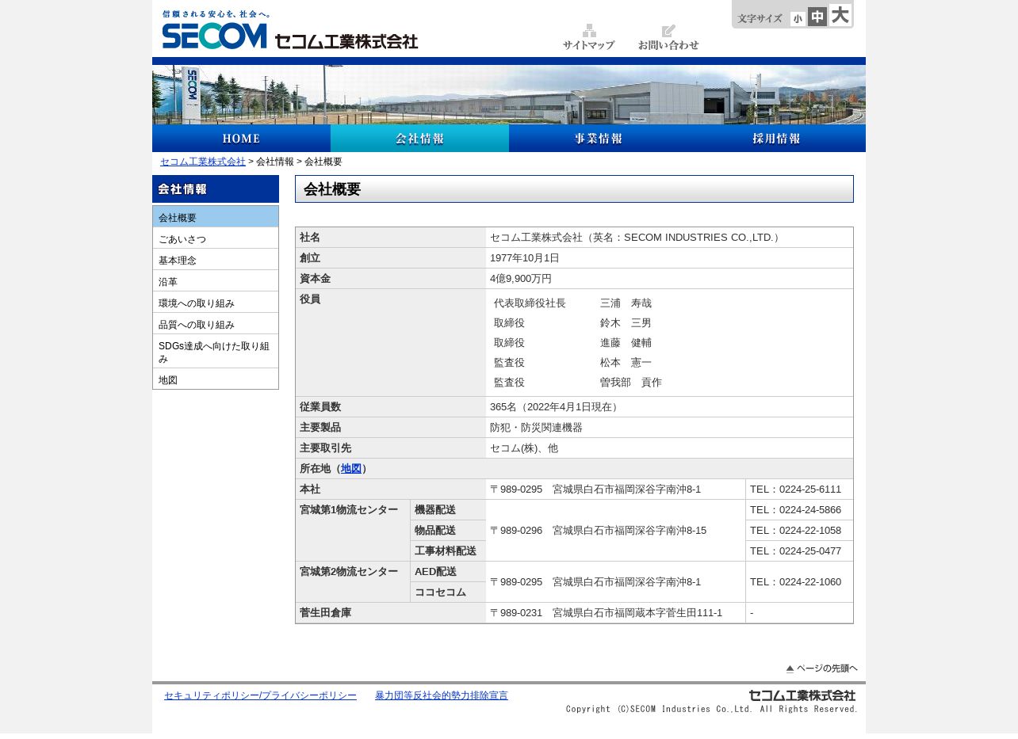Select the company name SECOM INDUSTRIES CO.,LTD. cell

(669, 238)
